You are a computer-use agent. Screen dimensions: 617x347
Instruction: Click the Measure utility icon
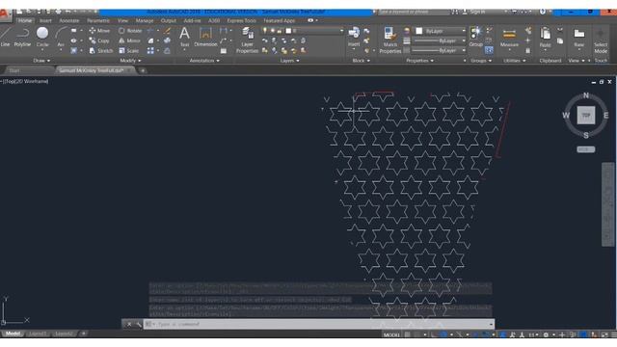pos(509,38)
